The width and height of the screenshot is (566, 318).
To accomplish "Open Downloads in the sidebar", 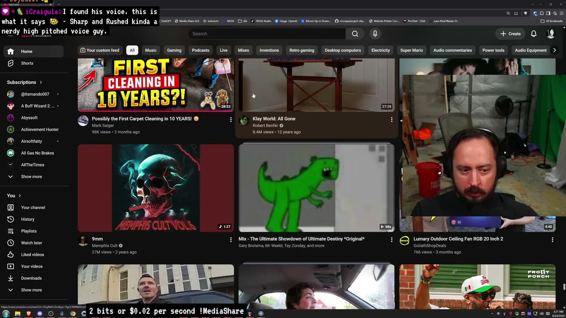I will [34, 278].
